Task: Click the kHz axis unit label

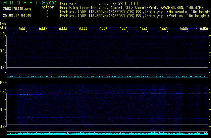Action: [x=3, y=27]
